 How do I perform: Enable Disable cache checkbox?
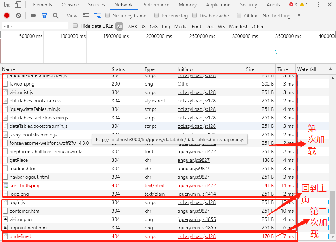(x=194, y=15)
